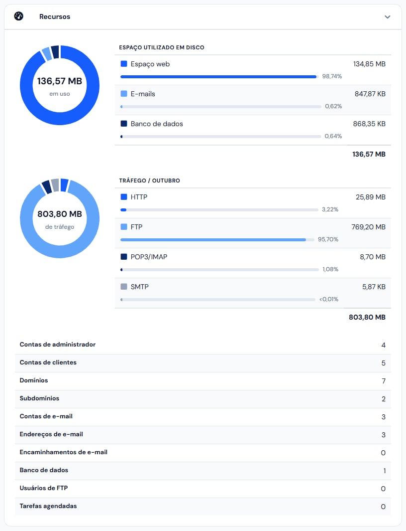The height and width of the screenshot is (531, 406).
Task: Click the Recursos gauge icon
Action: (18, 16)
